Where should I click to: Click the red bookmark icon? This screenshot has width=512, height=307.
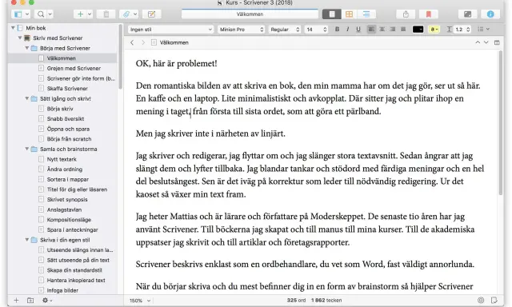pos(429,14)
